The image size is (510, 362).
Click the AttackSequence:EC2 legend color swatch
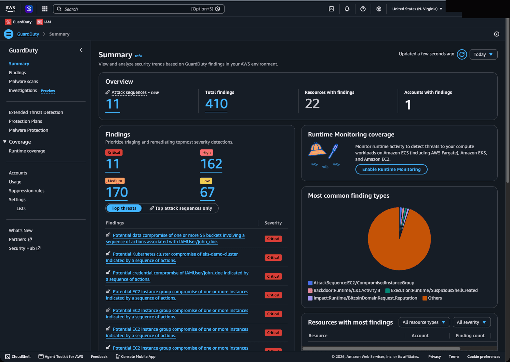tap(310, 283)
